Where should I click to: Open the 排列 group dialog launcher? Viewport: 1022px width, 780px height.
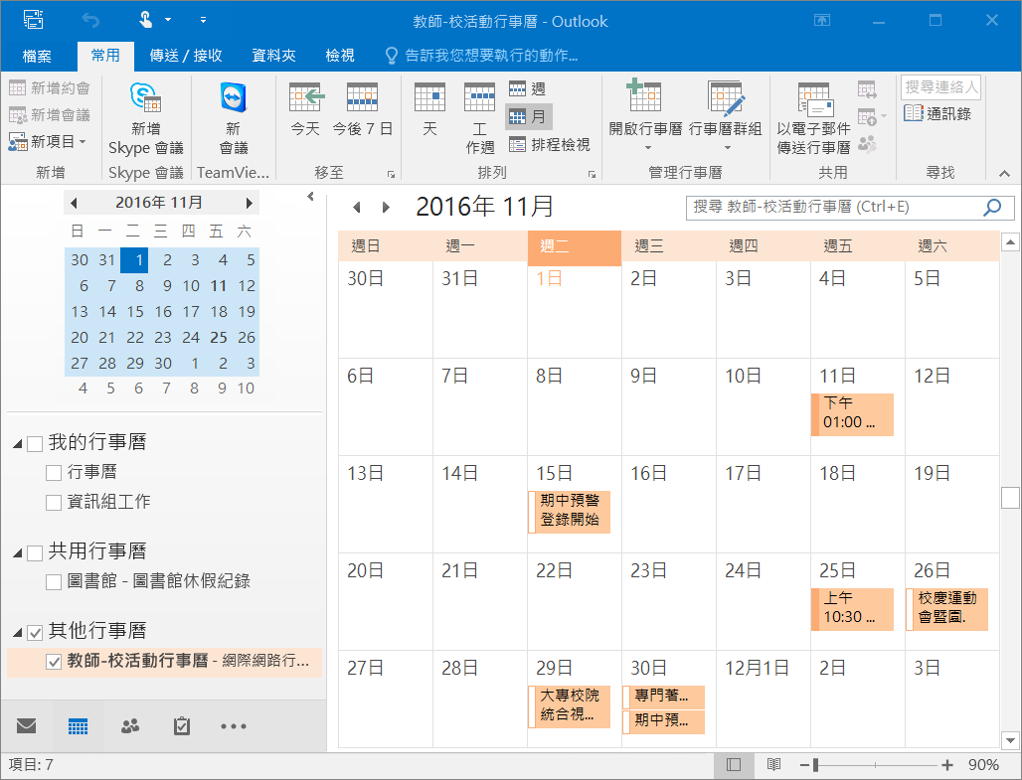(592, 174)
